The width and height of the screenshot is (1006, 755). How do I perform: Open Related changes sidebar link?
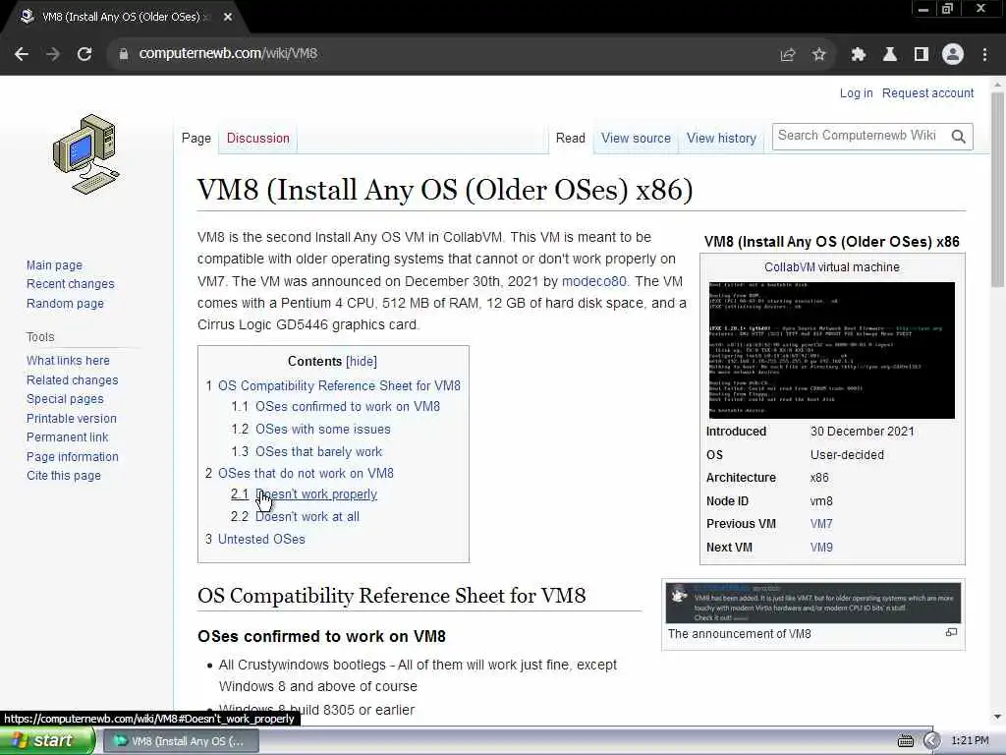[73, 379]
